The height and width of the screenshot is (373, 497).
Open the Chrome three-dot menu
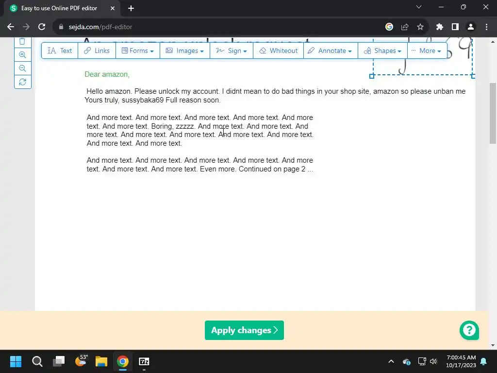(486, 27)
